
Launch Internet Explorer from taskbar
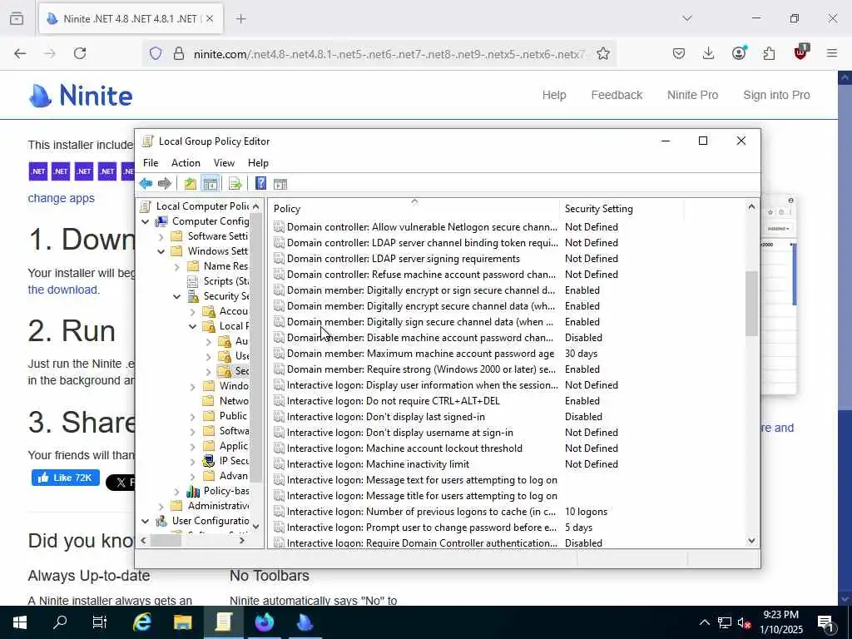coord(141,622)
